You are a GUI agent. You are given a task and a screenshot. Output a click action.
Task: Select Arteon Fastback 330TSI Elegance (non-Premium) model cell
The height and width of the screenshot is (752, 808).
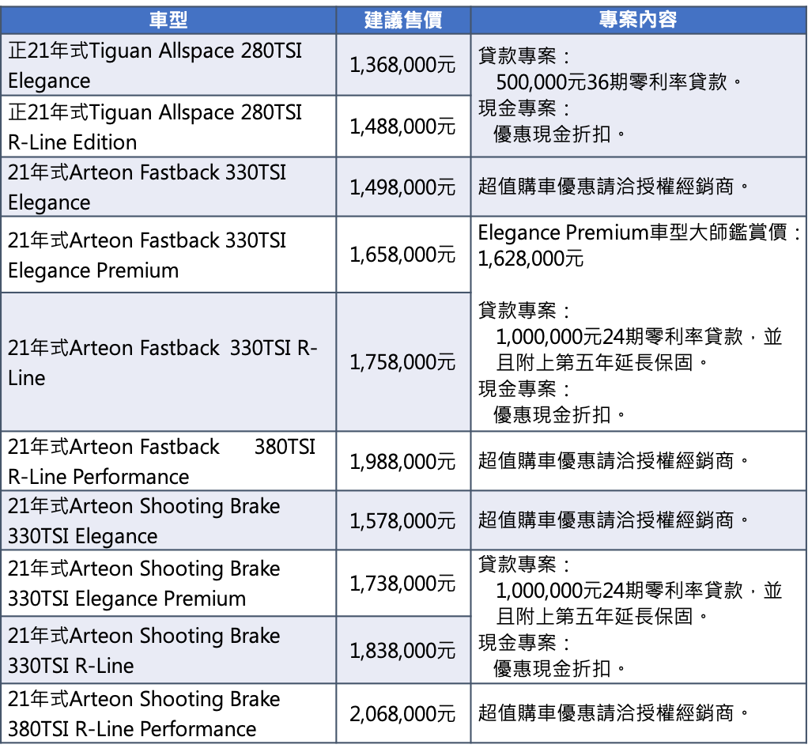click(x=168, y=187)
